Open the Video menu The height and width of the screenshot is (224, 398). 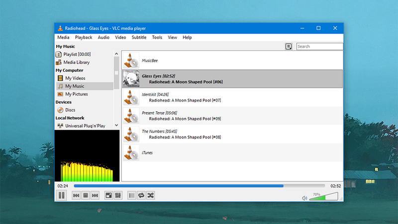pyautogui.click(x=120, y=37)
